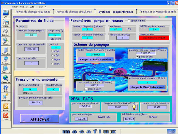Screen dimensions: 178x134
Task: Click the débit vol. en m3/s value
Action: point(32,63)
